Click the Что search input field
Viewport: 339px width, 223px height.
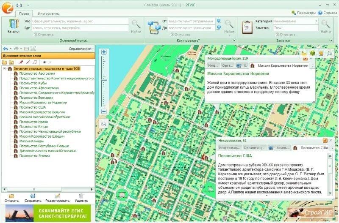(80, 21)
